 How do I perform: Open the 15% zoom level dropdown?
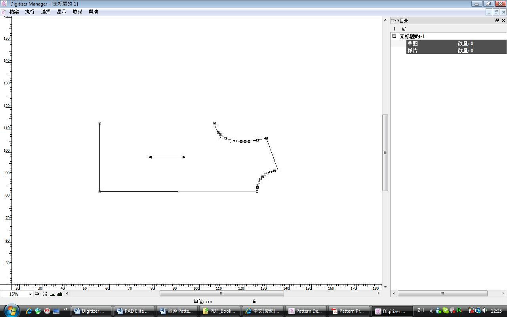pos(30,294)
